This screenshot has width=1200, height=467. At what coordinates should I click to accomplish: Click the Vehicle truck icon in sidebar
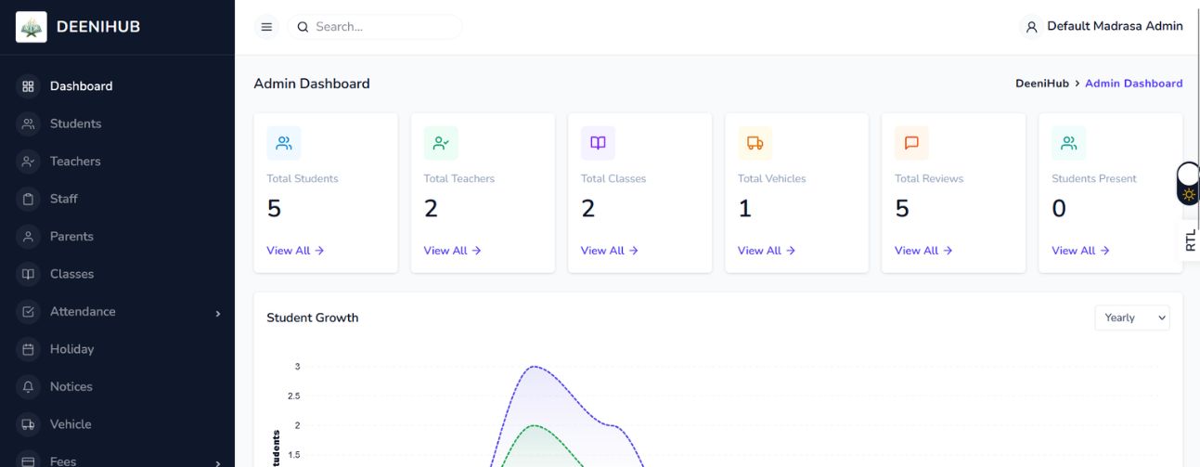(28, 424)
